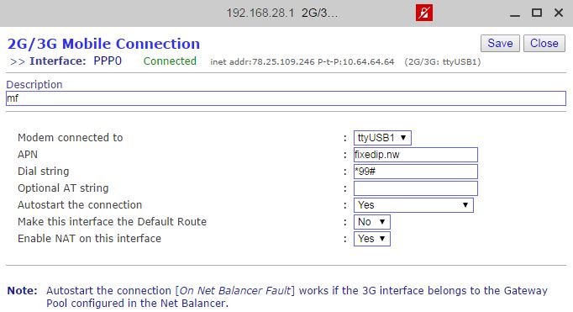The image size is (573, 312).
Task: Click the Note: label at the bottom
Action: point(23,291)
